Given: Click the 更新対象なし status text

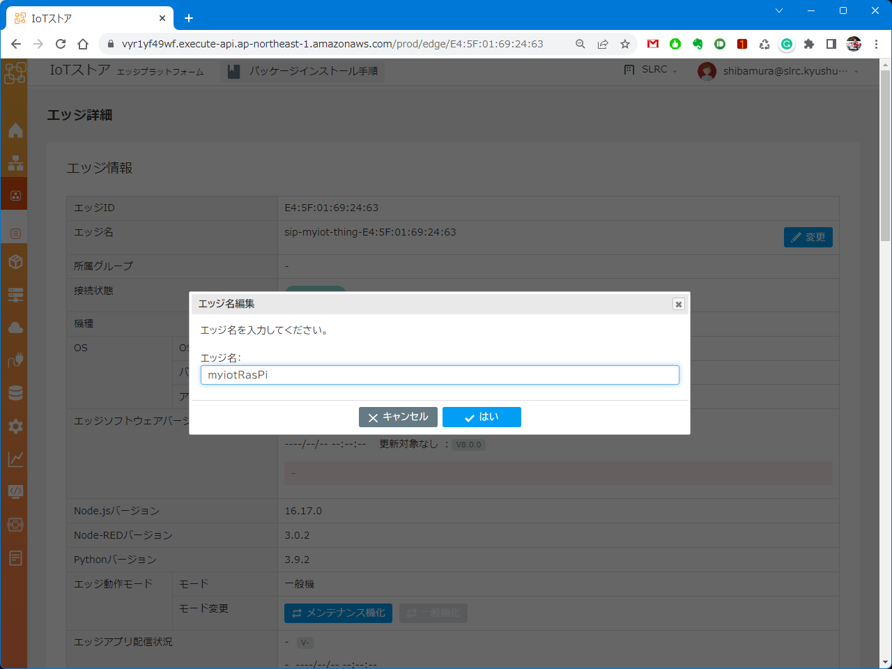Looking at the screenshot, I should tap(408, 444).
